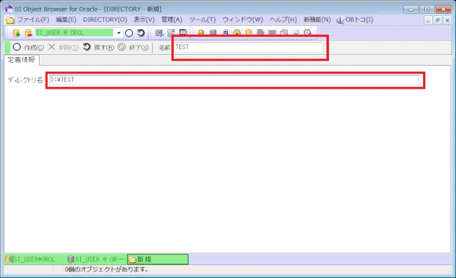Viewport: 456px width, 278px height.
Task: Click the SQL execution toolbar icon
Action: coord(159,33)
